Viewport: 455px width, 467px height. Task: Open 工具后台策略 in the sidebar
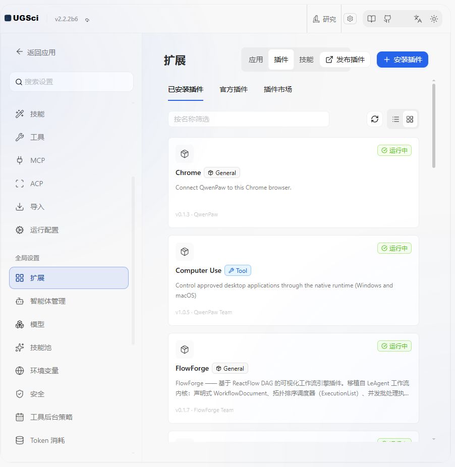coord(69,417)
